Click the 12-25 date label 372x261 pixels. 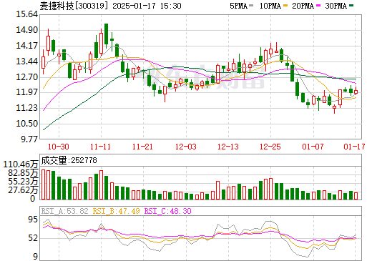(x=270, y=147)
